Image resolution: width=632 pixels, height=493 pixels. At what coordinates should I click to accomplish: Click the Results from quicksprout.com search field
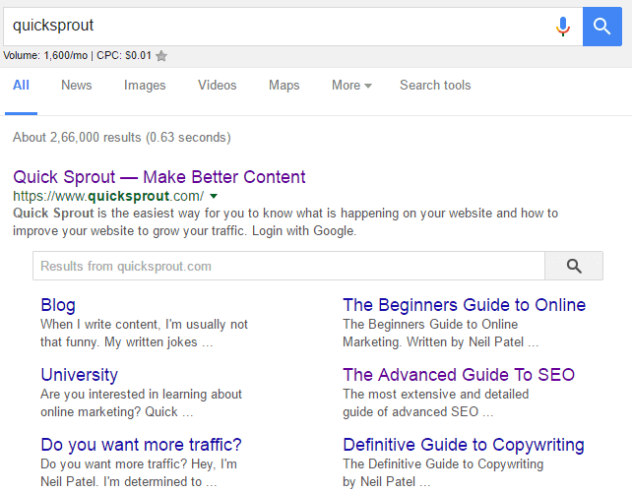pyautogui.click(x=288, y=266)
